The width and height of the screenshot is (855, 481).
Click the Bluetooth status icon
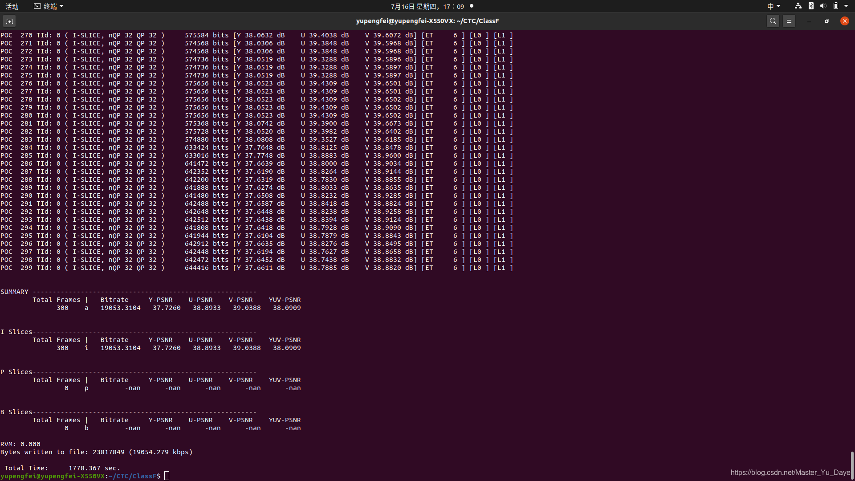tap(811, 6)
